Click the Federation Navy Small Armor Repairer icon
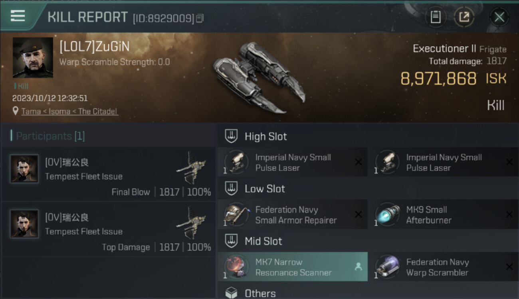 tap(237, 214)
